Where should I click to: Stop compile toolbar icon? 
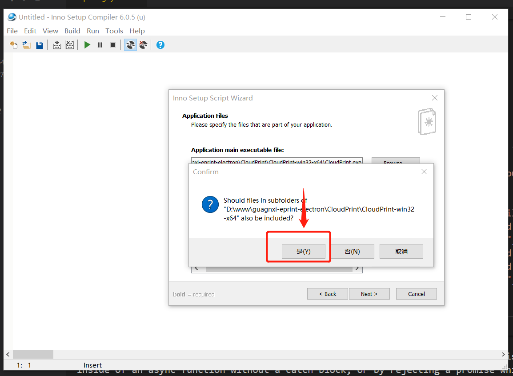pos(70,45)
